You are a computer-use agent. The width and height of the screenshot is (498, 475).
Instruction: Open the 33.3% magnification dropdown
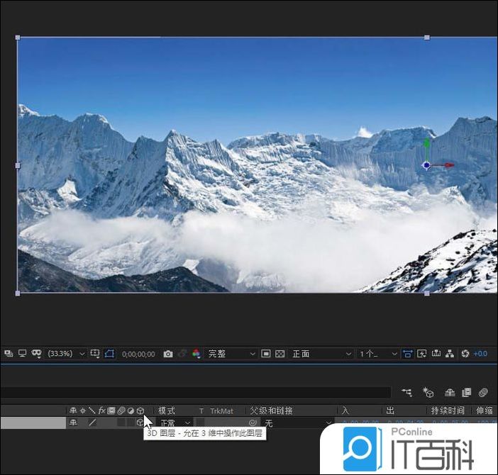pyautogui.click(x=66, y=354)
